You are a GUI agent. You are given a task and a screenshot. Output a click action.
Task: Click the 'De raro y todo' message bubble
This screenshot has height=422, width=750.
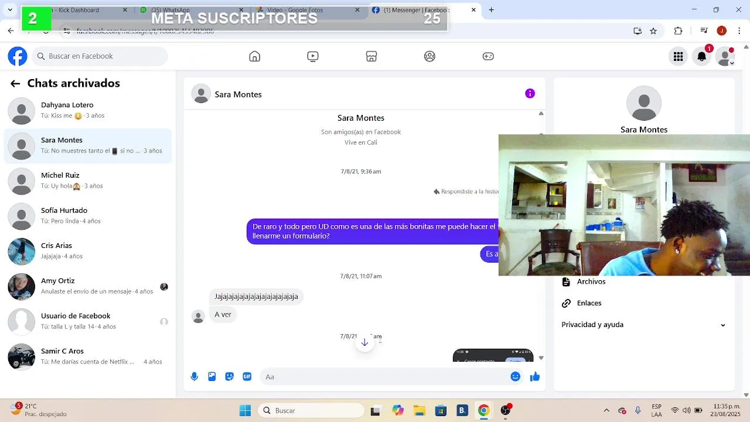[x=373, y=231]
